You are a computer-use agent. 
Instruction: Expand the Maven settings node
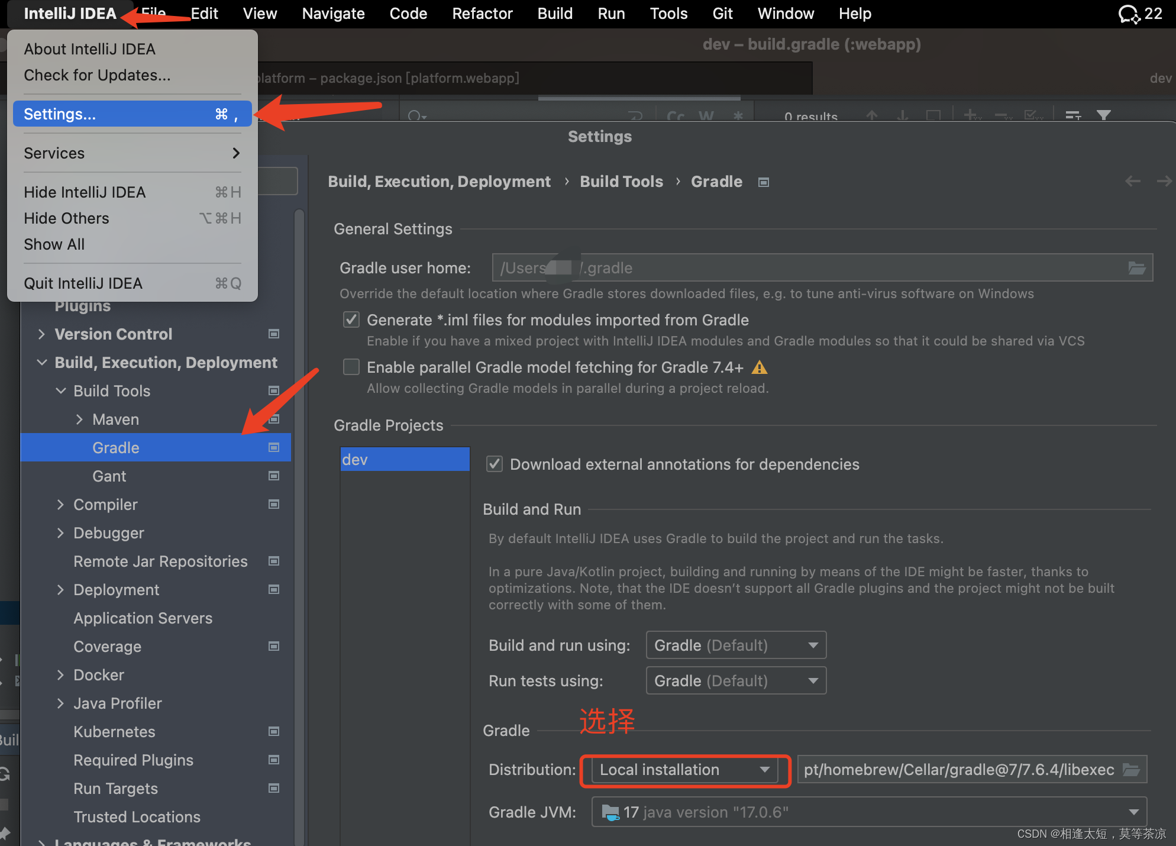(x=79, y=419)
